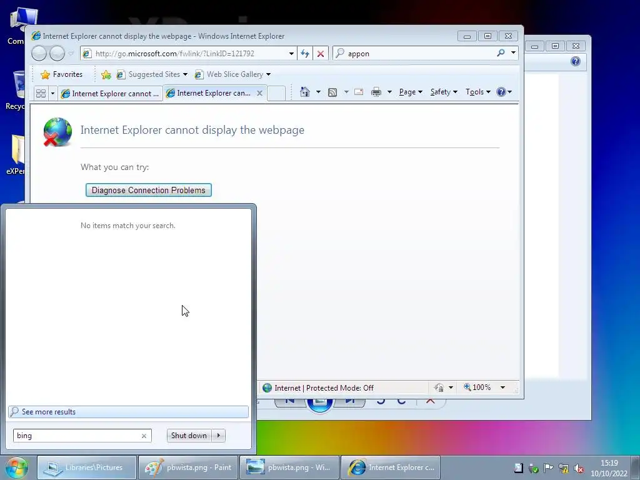Image resolution: width=640 pixels, height=480 pixels.
Task: Click the address bar URL field
Action: tap(189, 54)
